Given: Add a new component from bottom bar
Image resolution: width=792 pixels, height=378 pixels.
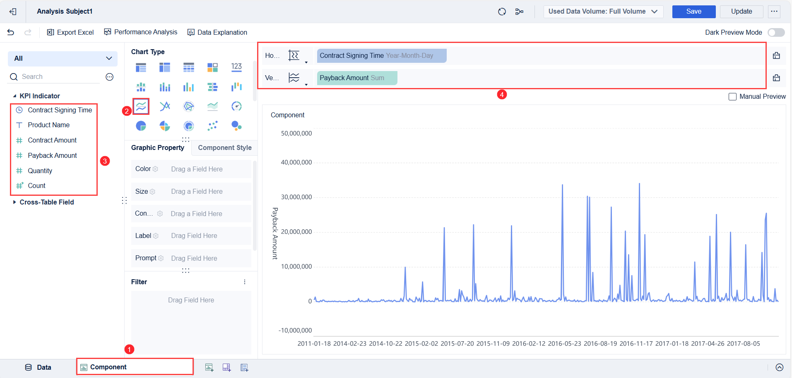Looking at the screenshot, I should point(209,368).
